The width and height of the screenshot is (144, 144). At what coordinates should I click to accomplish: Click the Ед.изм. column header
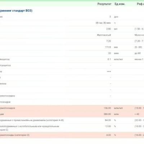pos(120,4)
